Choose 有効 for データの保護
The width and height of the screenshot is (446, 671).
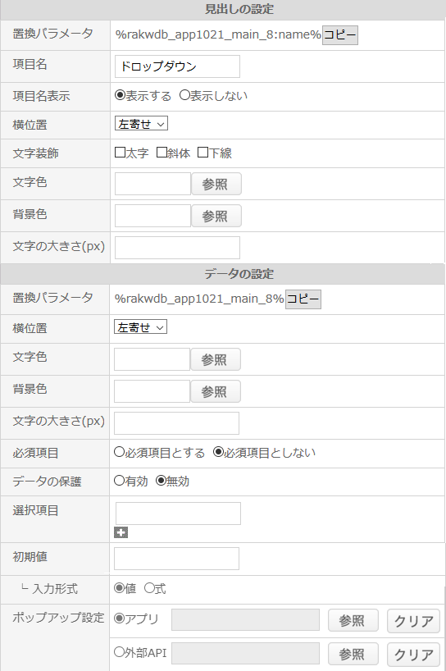pyautogui.click(x=119, y=481)
